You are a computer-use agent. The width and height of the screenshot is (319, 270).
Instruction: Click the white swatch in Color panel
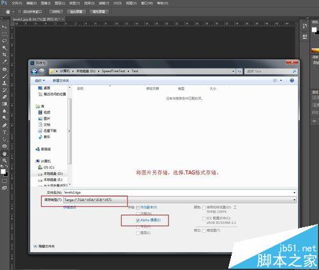(x=314, y=29)
